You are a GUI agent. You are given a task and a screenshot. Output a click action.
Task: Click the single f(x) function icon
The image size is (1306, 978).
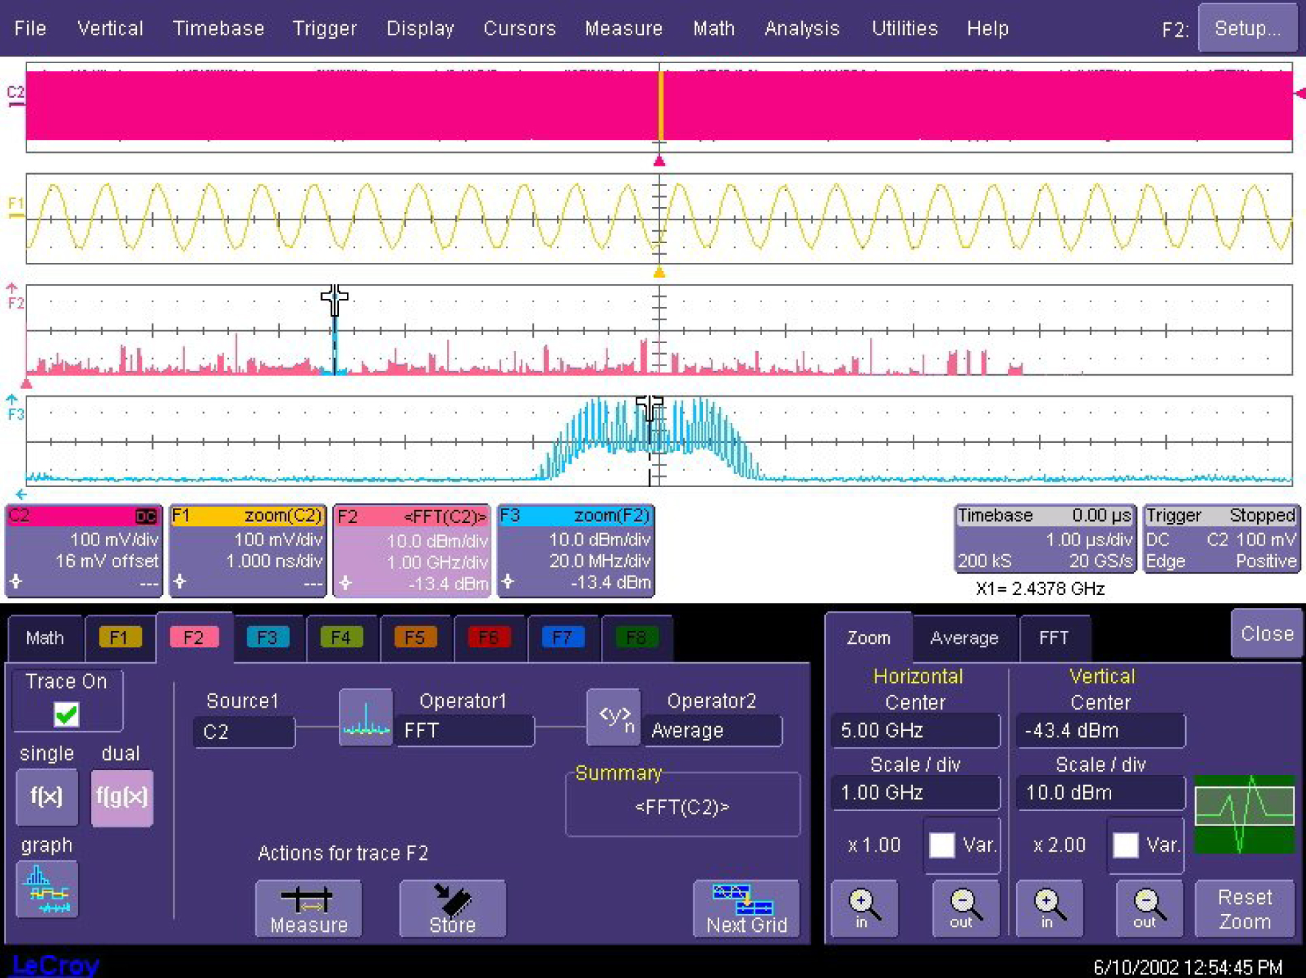[46, 797]
